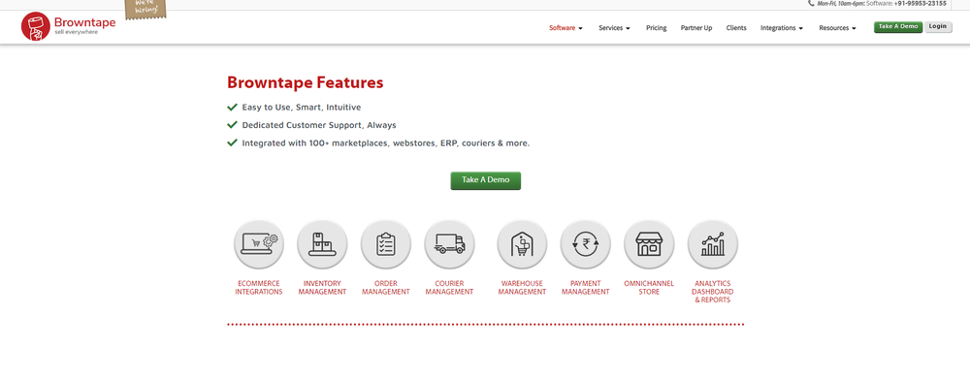The height and width of the screenshot is (377, 970).
Task: Click the large green Take A Demo button
Action: [x=486, y=180]
